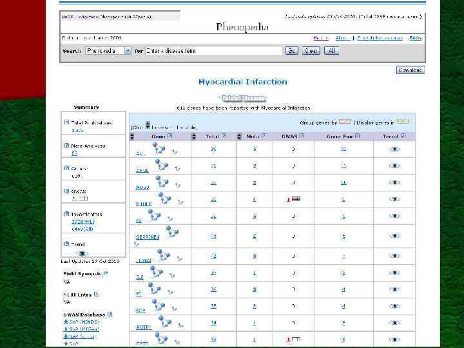Open dbGaP (NCNDS) link
Image resolution: width=464 pixels, height=348 pixels.
pyautogui.click(x=81, y=322)
